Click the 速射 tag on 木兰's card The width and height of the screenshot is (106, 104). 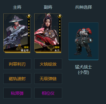coord(57,47)
